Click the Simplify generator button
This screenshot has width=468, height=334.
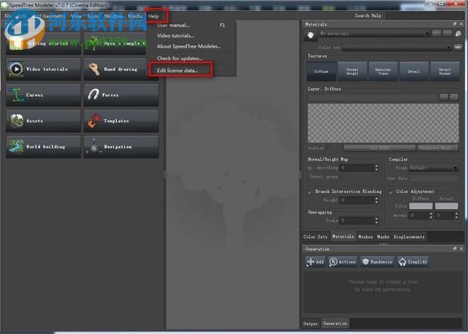413,262
